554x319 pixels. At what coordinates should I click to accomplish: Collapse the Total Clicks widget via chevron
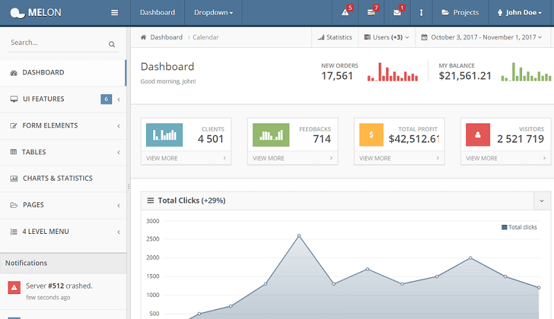click(x=542, y=201)
